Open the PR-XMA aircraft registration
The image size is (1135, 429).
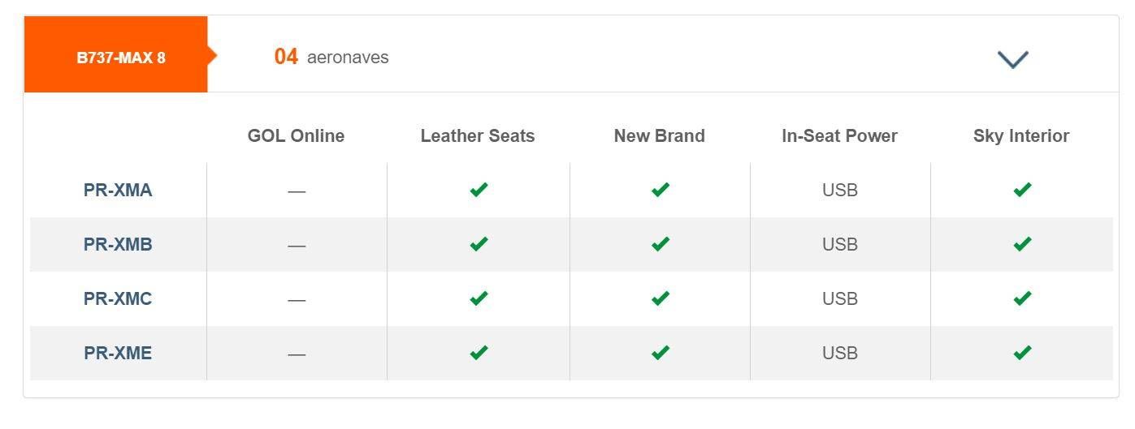[x=118, y=191]
